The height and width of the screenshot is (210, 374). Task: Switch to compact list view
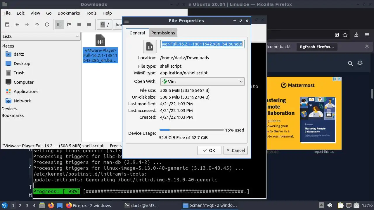[79, 24]
